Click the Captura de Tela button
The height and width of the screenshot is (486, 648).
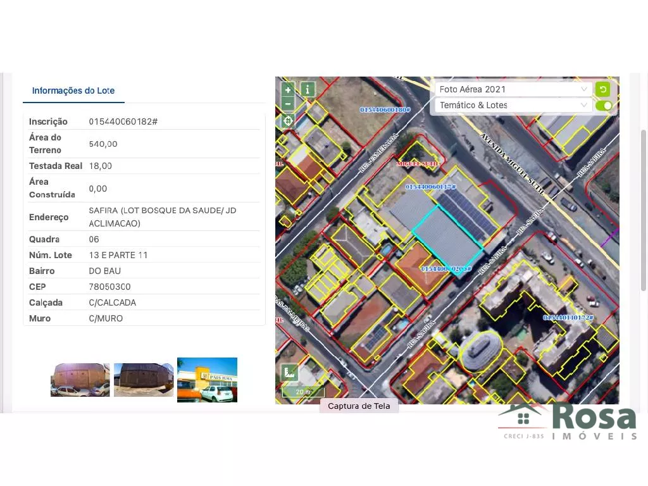pyautogui.click(x=359, y=406)
